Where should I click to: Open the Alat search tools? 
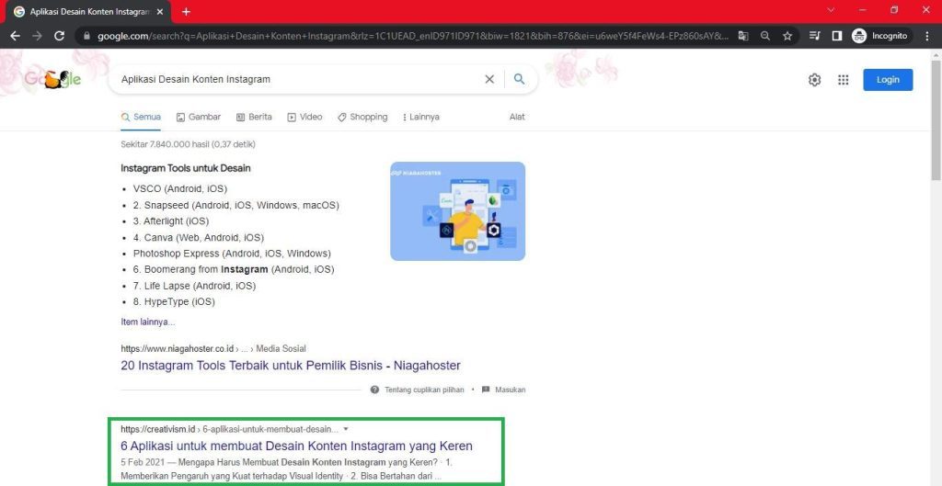(x=517, y=117)
